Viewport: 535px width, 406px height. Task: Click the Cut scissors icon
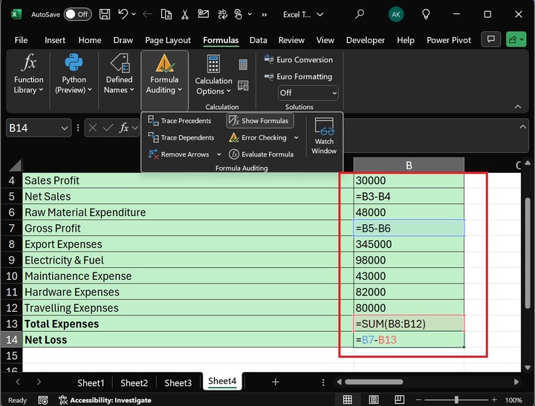click(x=184, y=14)
